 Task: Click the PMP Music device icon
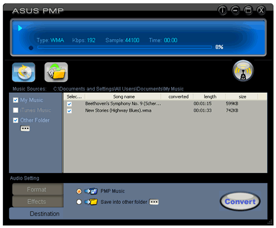point(91,191)
